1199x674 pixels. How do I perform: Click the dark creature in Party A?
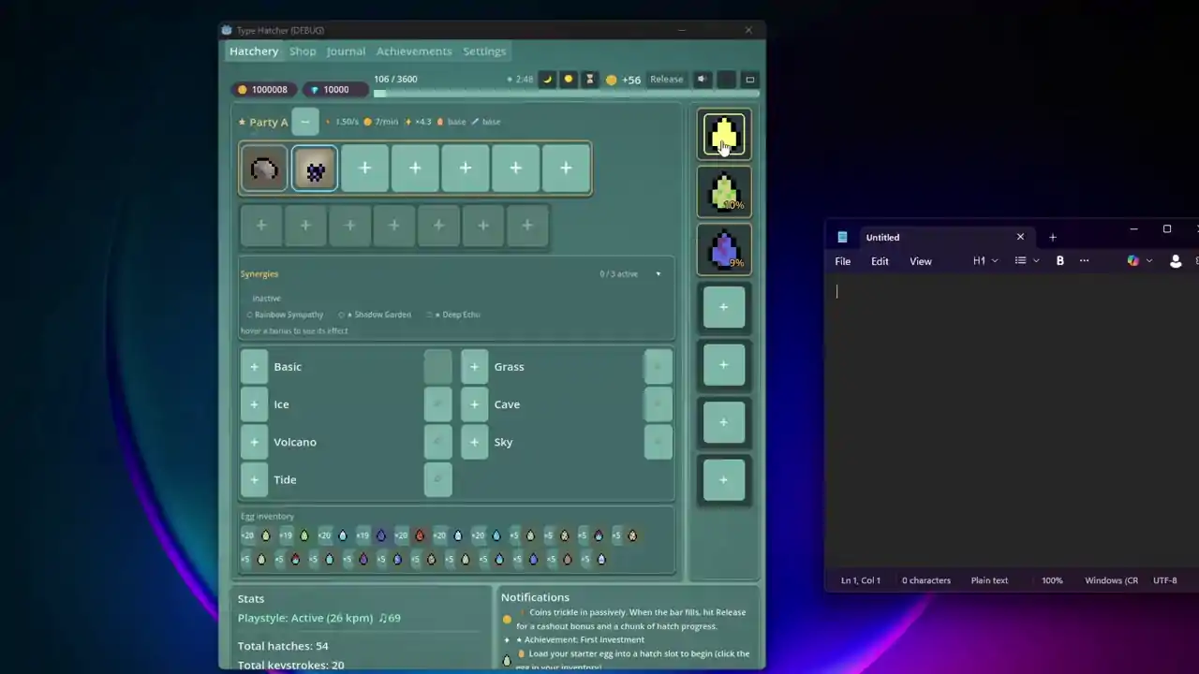coord(315,168)
